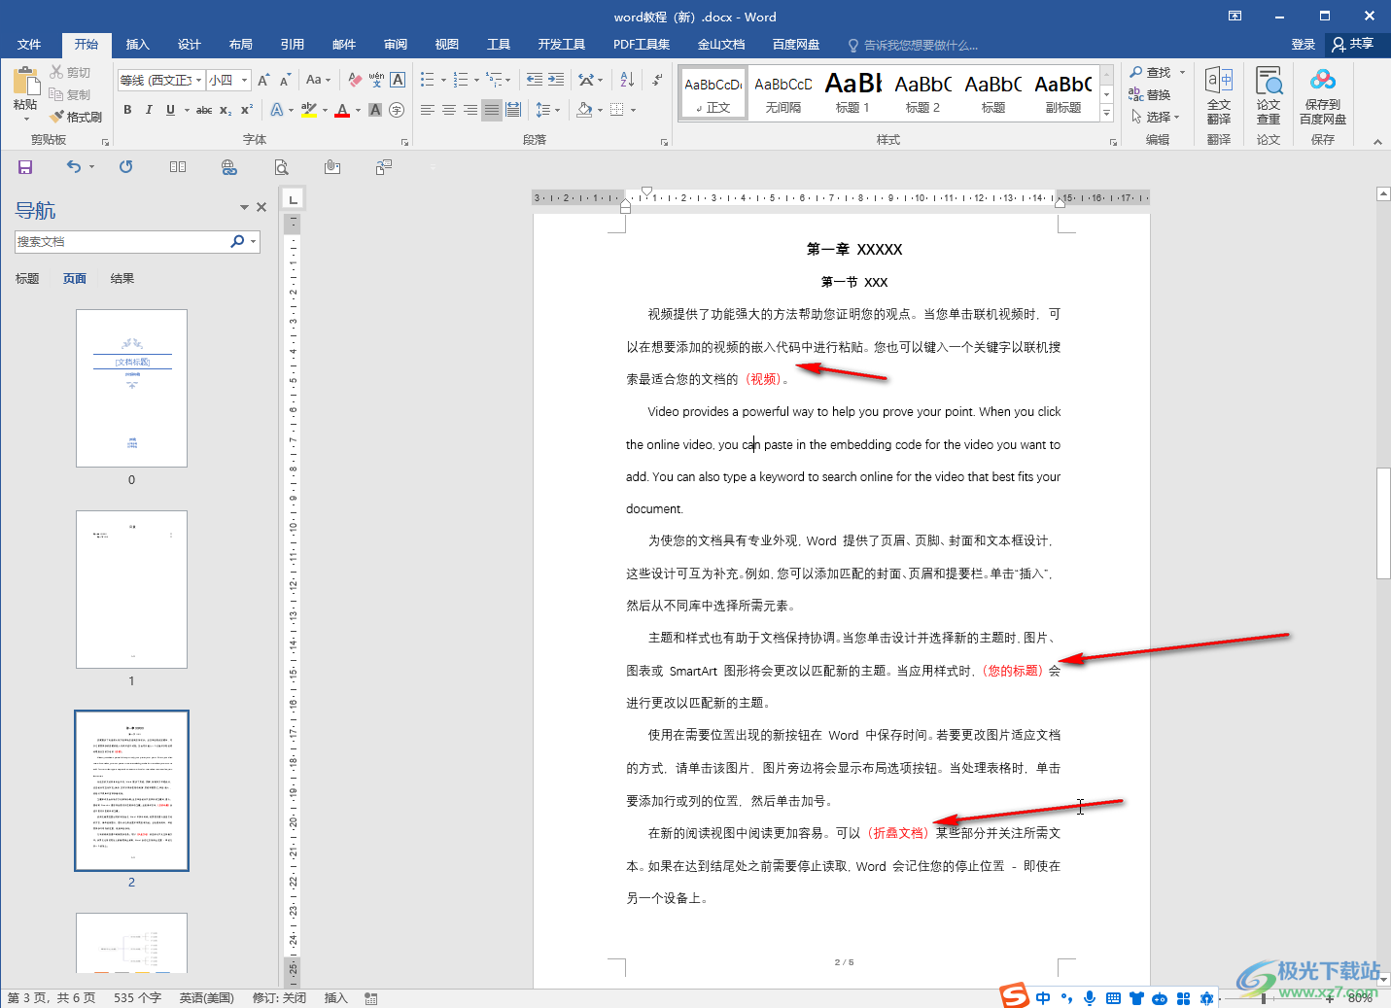Sort the selection with the A-Z sort icon
1391x1008 pixels.
[627, 80]
